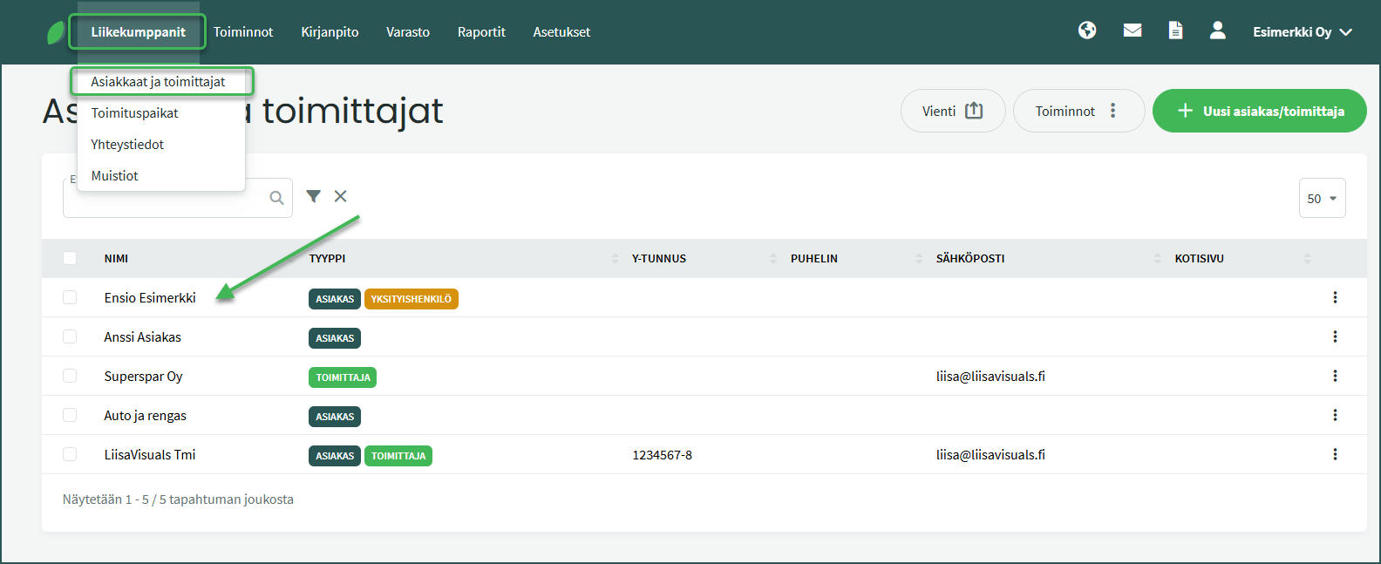Expand the Esimerkki Oy company dropdown
This screenshot has width=1381, height=564.
(x=1302, y=32)
